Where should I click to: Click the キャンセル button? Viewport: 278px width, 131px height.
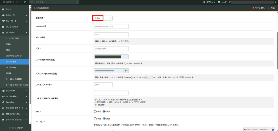[258, 8]
